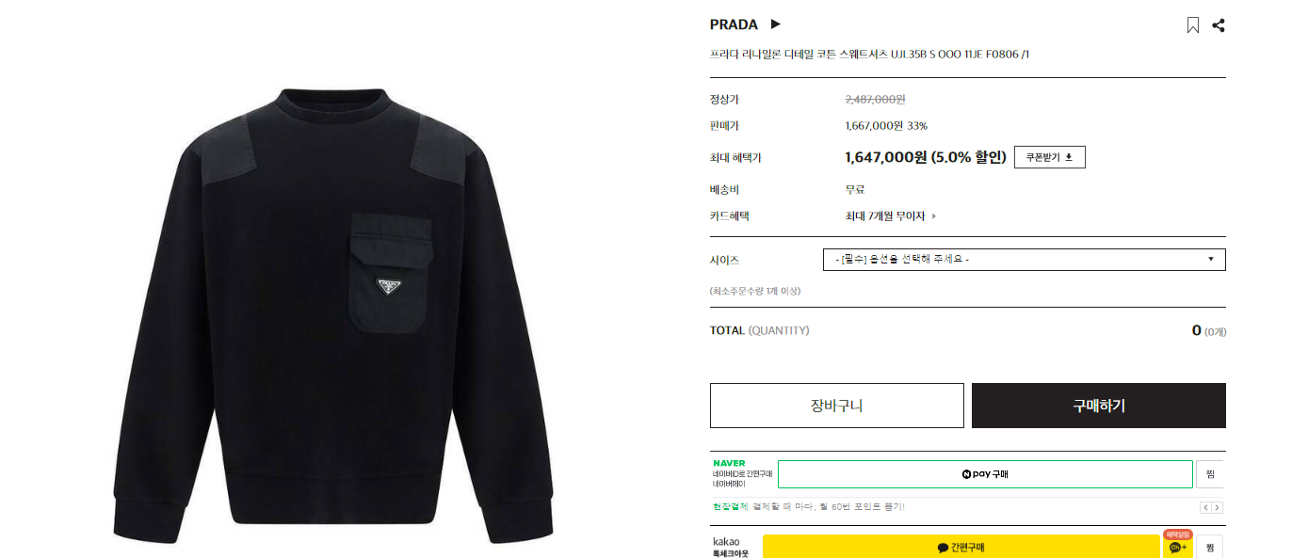The height and width of the screenshot is (558, 1292).
Task: Click Kakao 찜 wishlist button
Action: point(1210,547)
